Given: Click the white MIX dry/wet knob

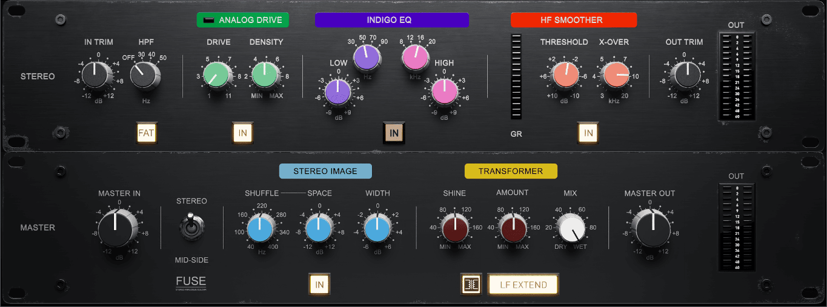Looking at the screenshot, I should pos(571,230).
